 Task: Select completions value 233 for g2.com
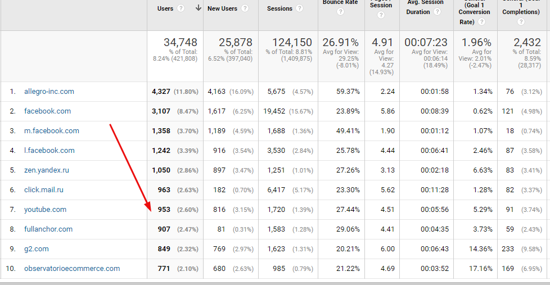508,249
